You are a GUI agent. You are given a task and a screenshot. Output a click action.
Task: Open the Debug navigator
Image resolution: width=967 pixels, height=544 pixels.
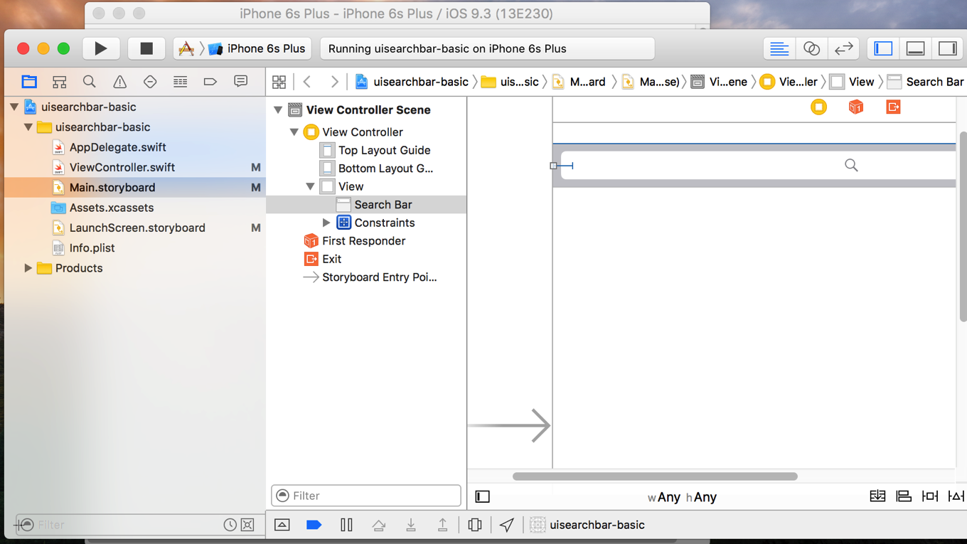(180, 82)
